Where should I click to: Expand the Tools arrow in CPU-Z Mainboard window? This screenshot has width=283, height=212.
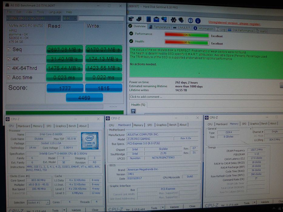[163, 207]
